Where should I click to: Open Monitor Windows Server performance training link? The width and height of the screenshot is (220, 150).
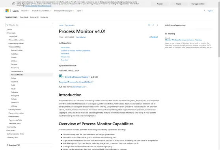tap(183, 40)
